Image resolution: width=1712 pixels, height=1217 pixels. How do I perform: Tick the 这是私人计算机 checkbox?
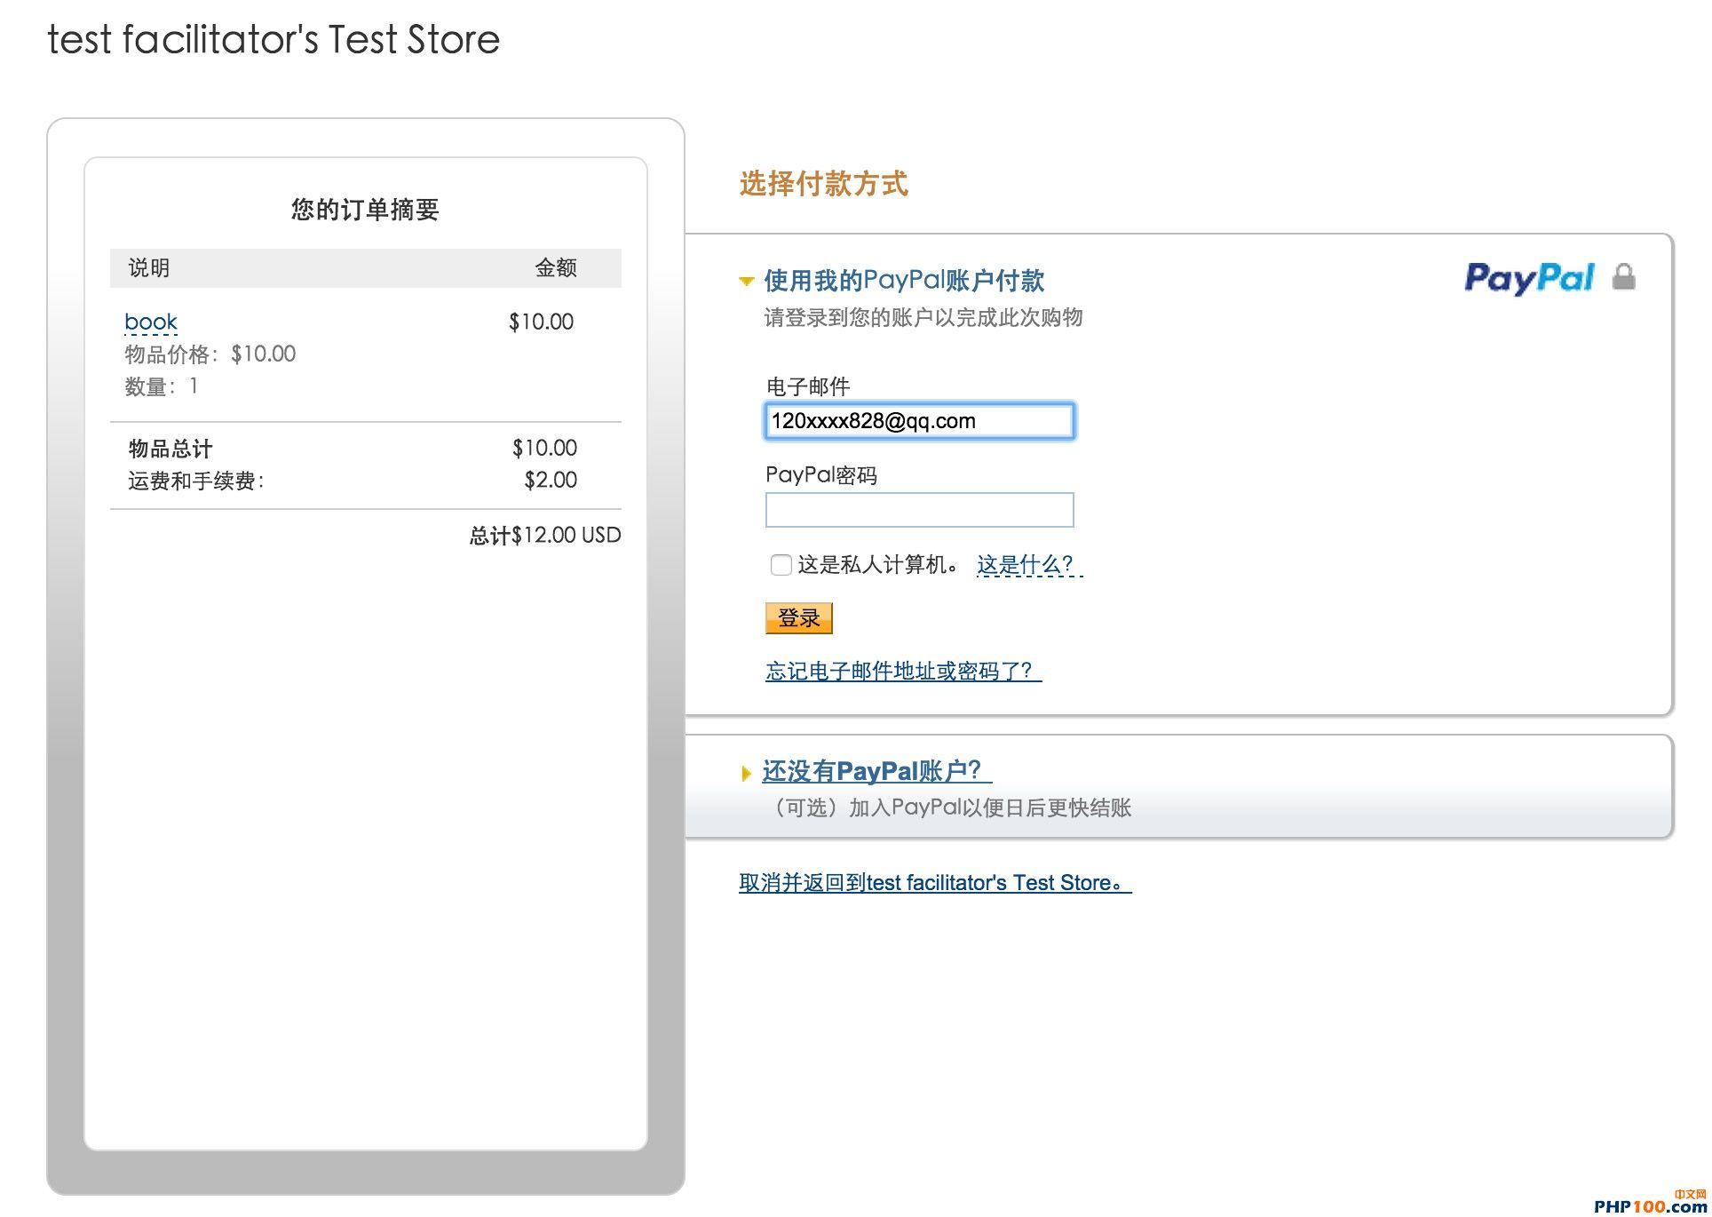coord(781,565)
